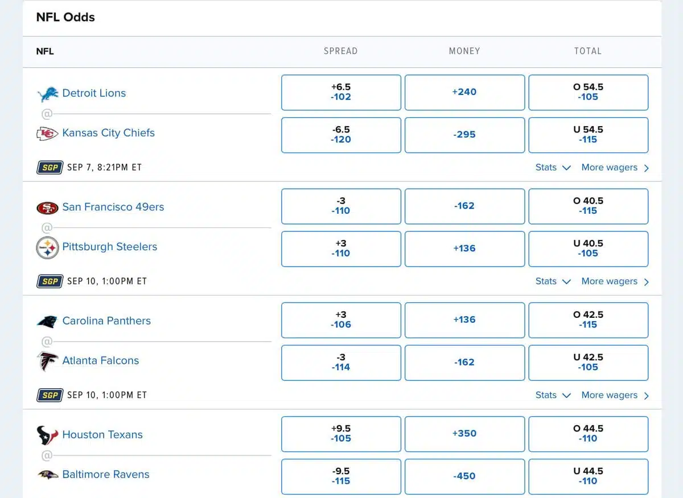Click the NFL Odds heading
The image size is (683, 498).
(x=65, y=17)
